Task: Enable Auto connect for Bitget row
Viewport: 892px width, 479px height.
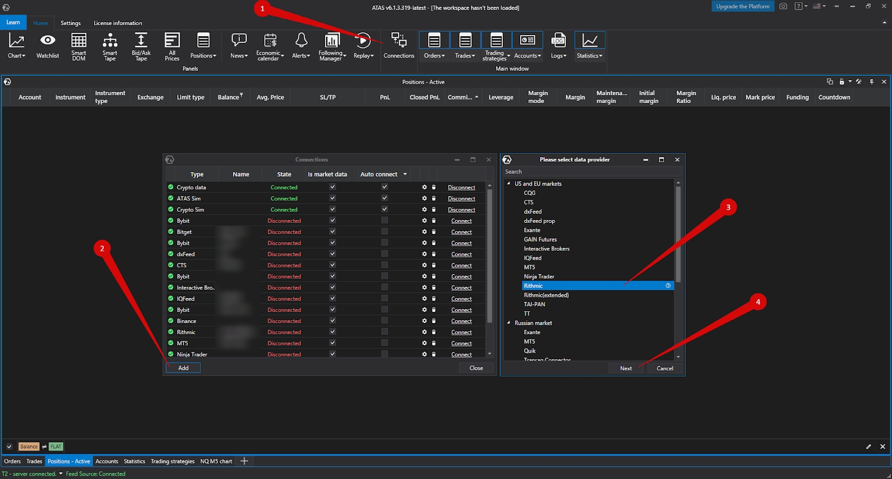Action: [x=385, y=232]
